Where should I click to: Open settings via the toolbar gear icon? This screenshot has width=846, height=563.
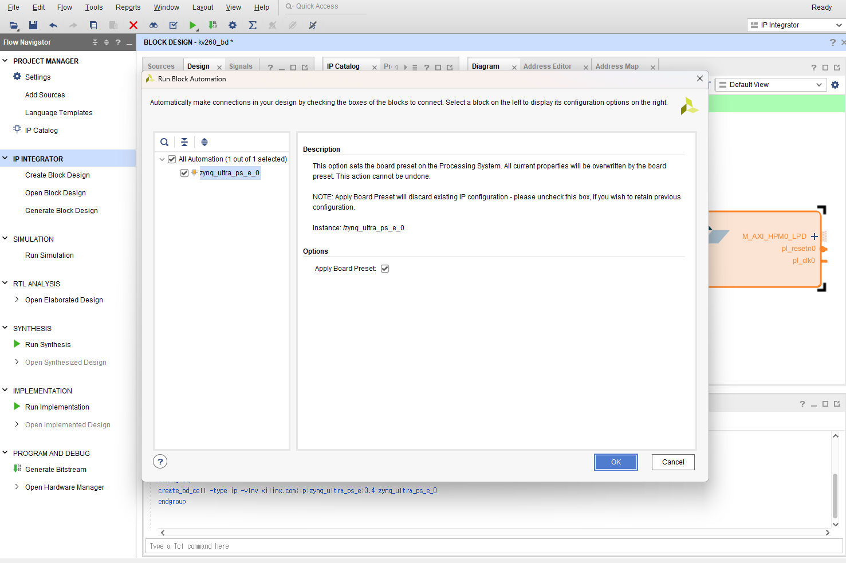pyautogui.click(x=233, y=25)
